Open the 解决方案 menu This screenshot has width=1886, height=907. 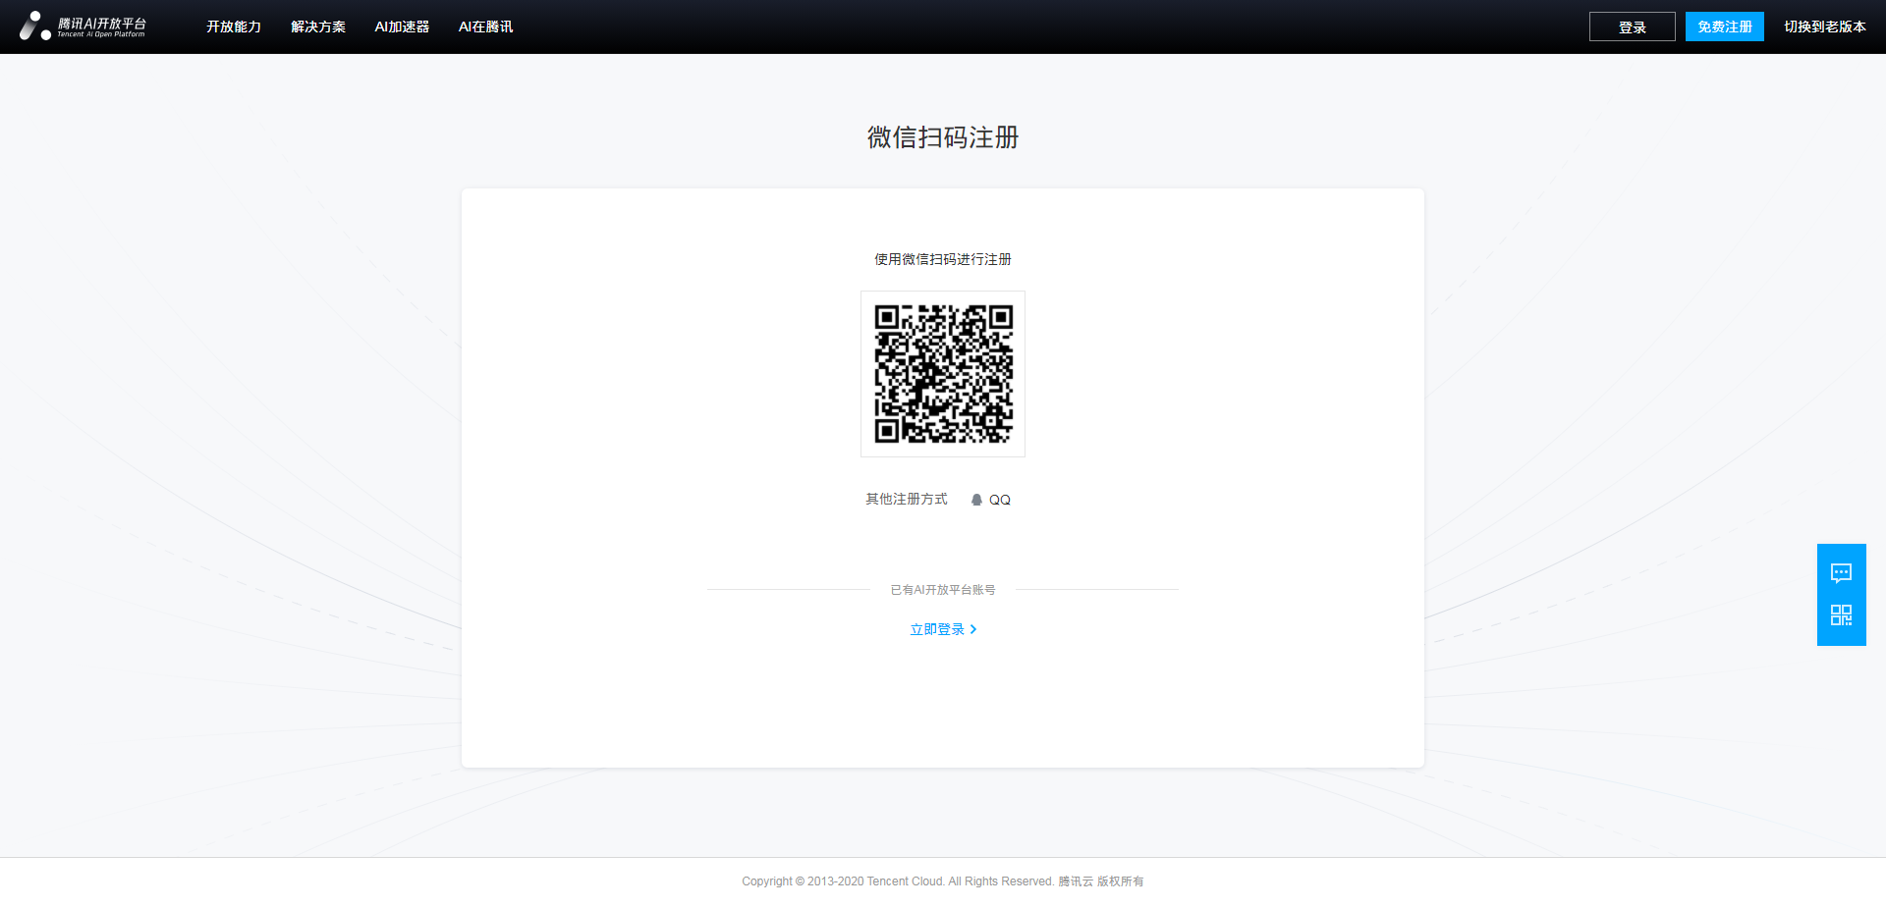point(318,27)
